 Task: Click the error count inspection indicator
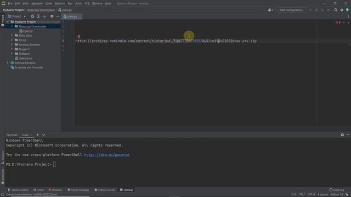(338, 22)
